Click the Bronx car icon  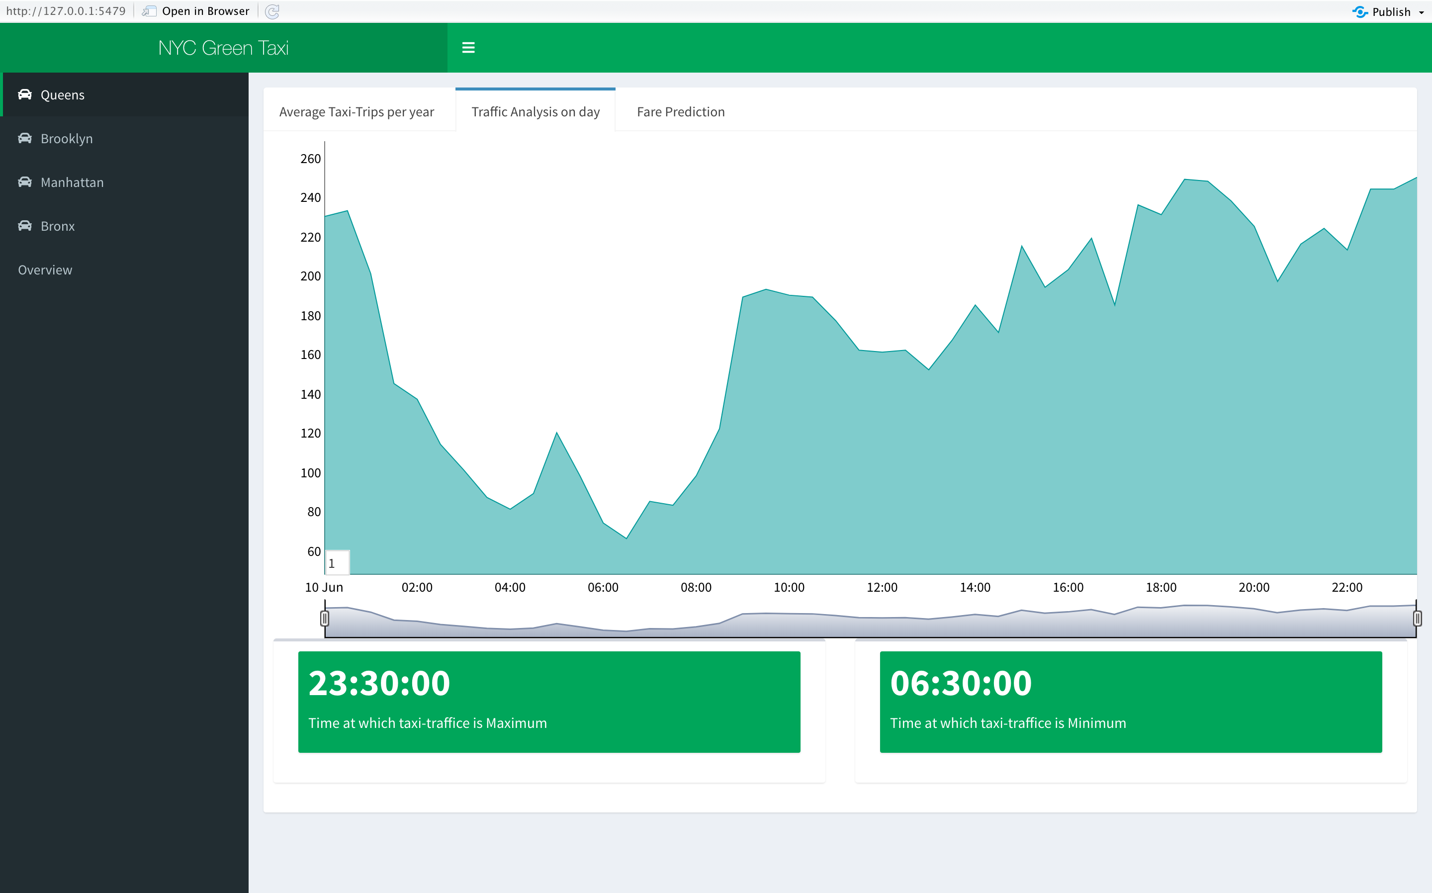point(25,225)
